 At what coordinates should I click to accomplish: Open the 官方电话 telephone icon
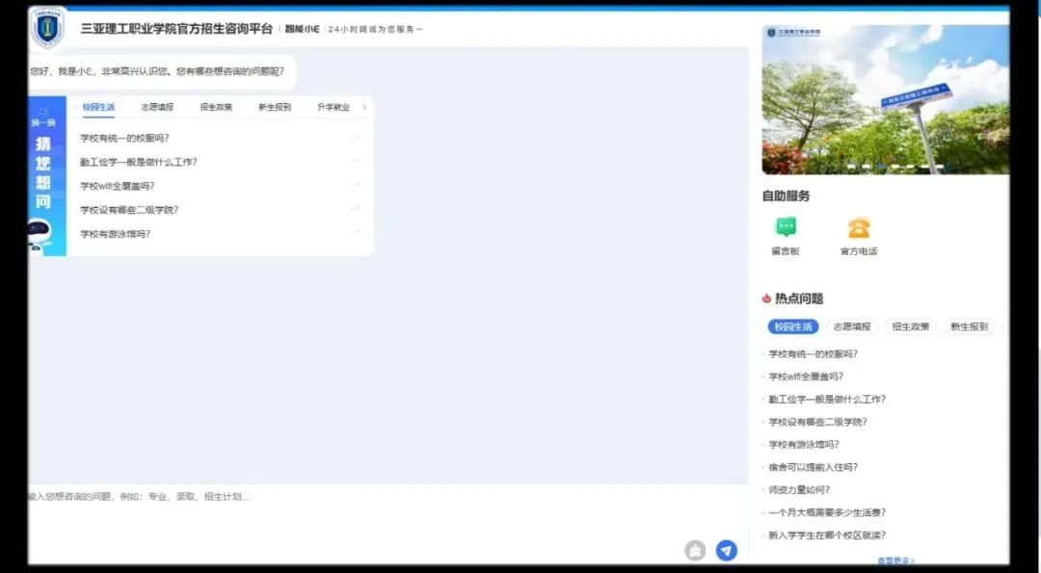(x=859, y=227)
